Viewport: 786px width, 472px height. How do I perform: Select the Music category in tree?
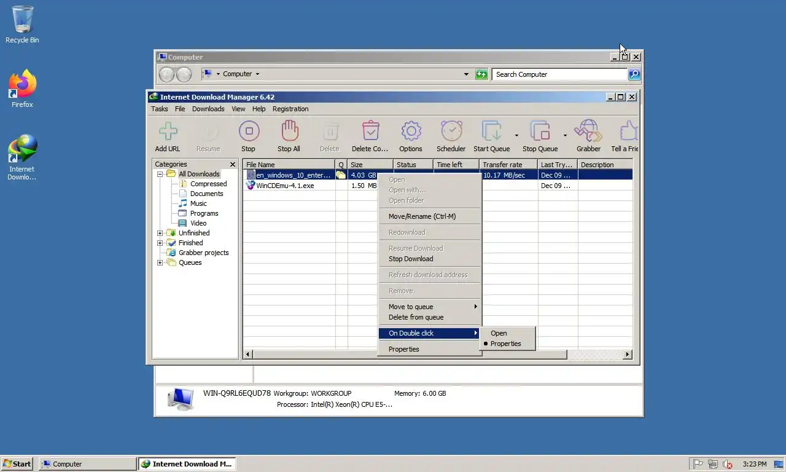click(198, 203)
